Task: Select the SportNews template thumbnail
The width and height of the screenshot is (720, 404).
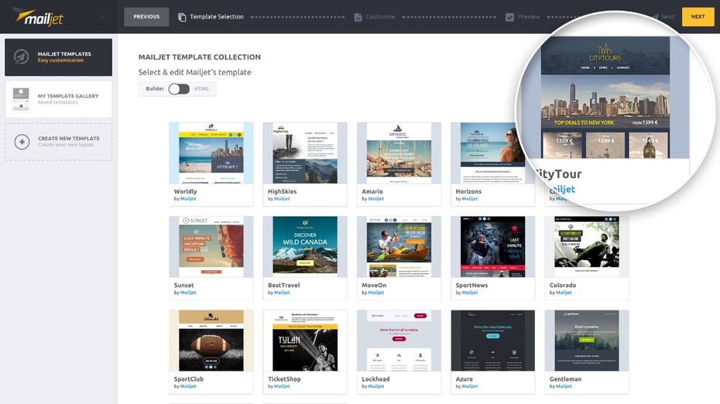Action: (x=492, y=247)
